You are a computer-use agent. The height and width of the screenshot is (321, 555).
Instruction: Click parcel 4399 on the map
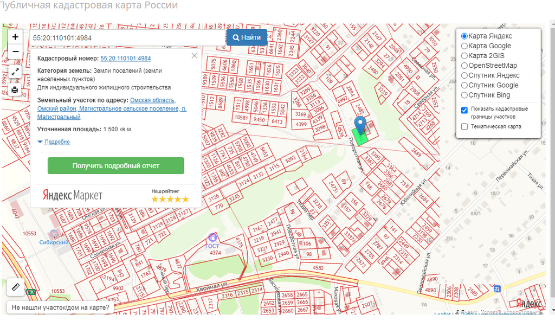point(301,124)
